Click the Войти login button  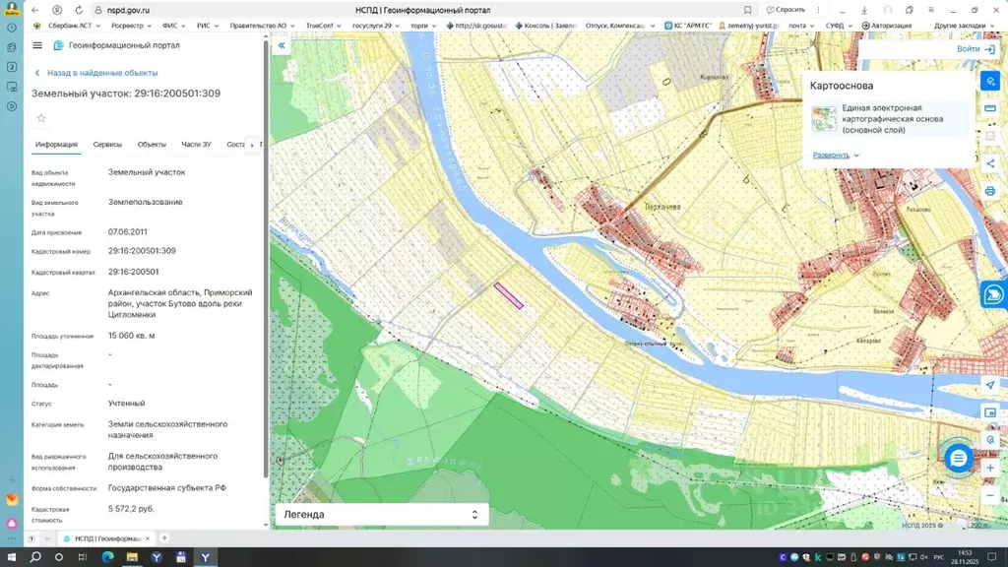coord(976,49)
